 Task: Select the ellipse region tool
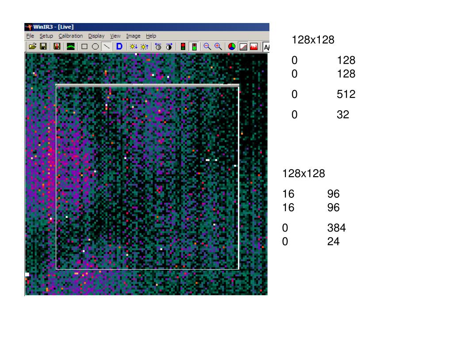pyautogui.click(x=95, y=46)
